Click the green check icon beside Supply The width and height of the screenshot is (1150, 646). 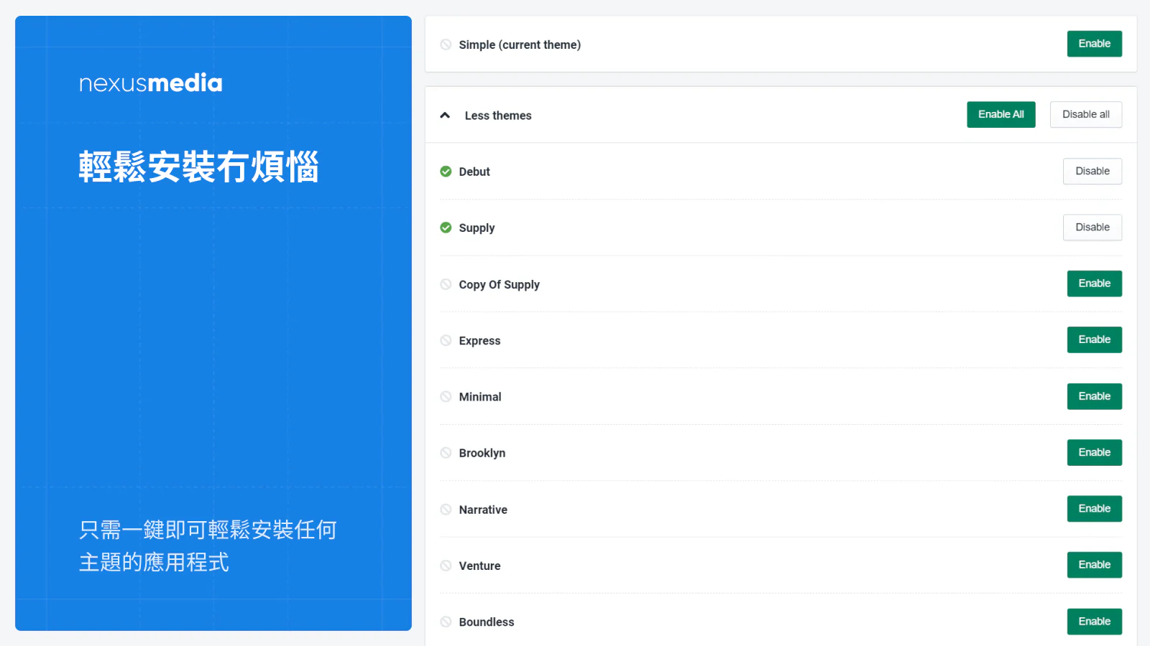pyautogui.click(x=446, y=228)
